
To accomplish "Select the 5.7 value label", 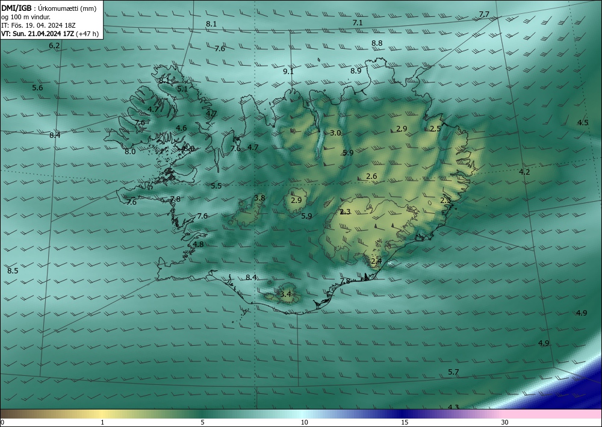I will click(x=453, y=372).
